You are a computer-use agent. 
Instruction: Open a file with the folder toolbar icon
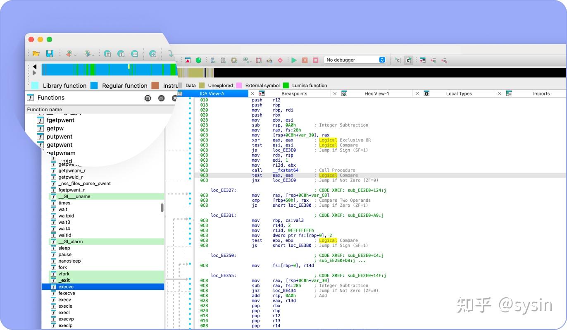tap(36, 54)
